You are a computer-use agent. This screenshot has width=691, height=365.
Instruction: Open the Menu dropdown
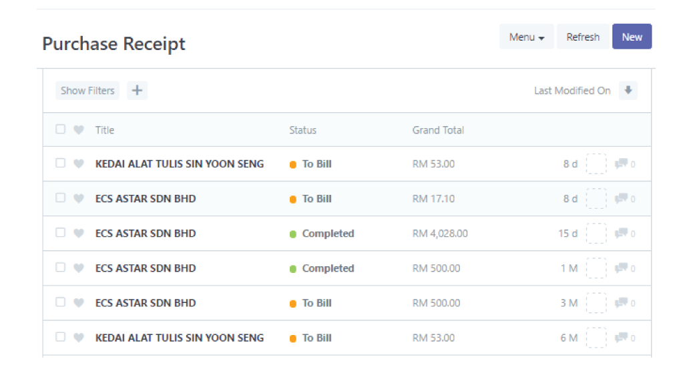tap(527, 37)
